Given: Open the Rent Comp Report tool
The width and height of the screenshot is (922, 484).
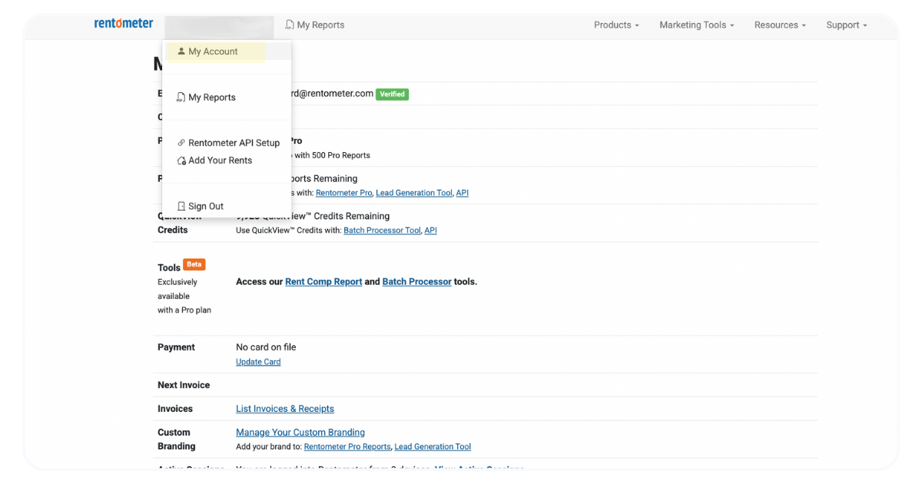Looking at the screenshot, I should [323, 282].
